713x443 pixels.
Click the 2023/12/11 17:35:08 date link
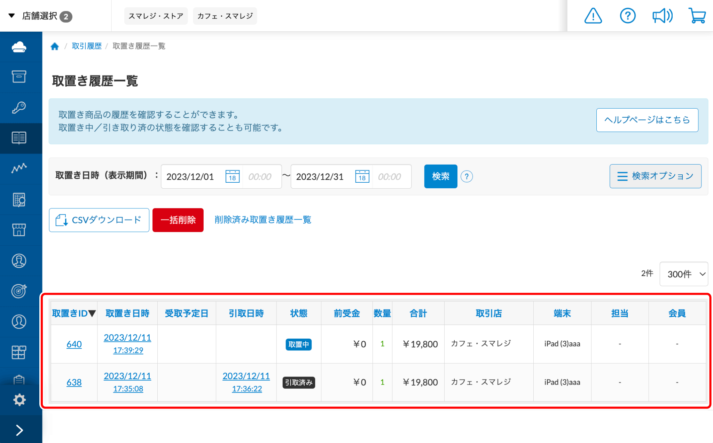coord(127,382)
